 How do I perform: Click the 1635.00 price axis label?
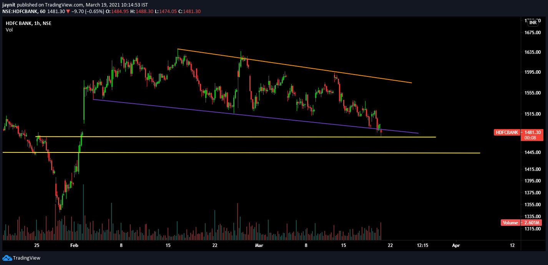click(533, 52)
